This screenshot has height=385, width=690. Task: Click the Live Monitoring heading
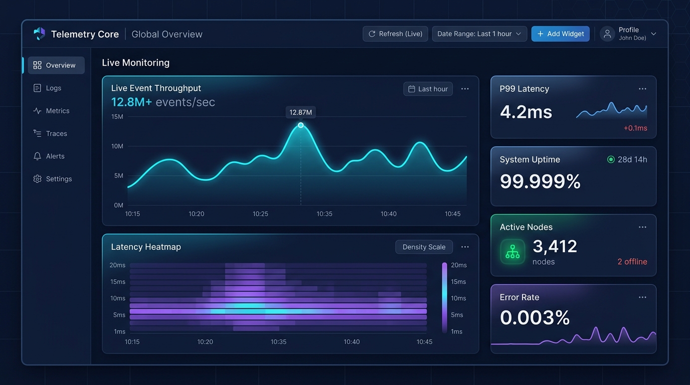click(136, 63)
